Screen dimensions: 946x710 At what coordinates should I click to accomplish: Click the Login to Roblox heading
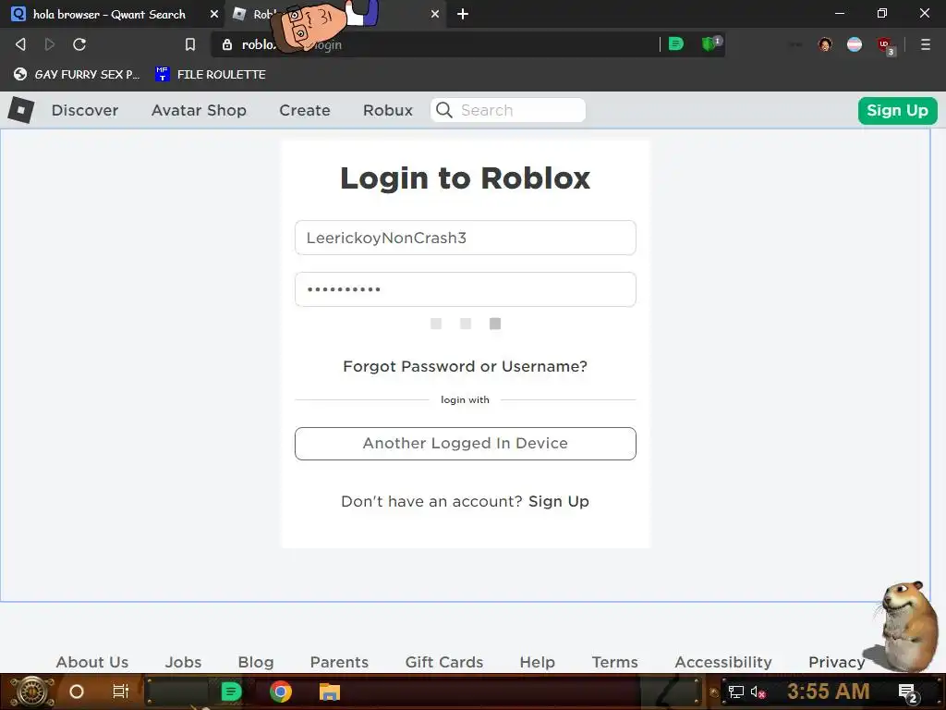pos(466,178)
